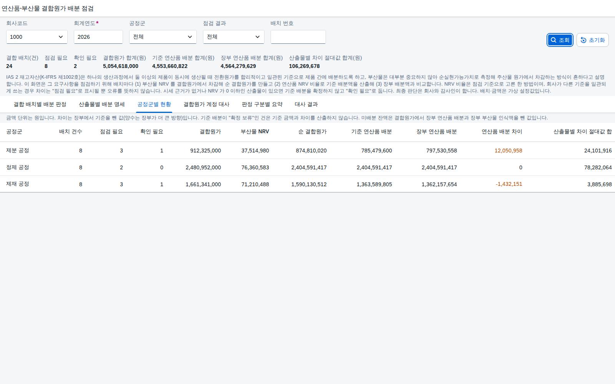Open the 대사 결과 tab
The image size is (615, 384).
(x=306, y=104)
